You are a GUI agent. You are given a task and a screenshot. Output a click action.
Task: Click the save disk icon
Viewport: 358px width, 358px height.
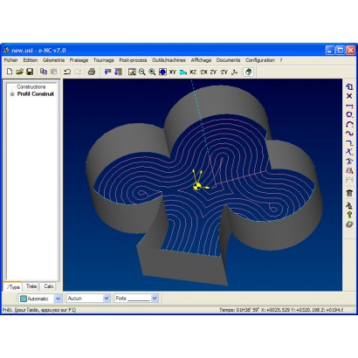coord(30,72)
